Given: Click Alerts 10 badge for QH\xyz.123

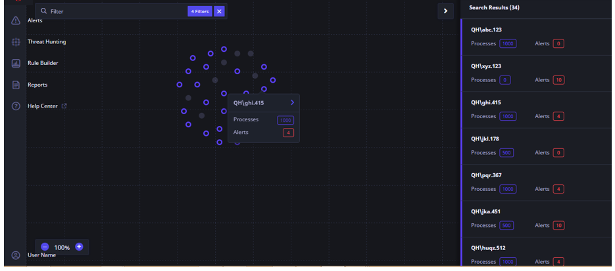Looking at the screenshot, I should [558, 80].
